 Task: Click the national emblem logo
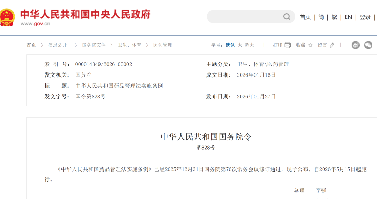tap(7, 16)
